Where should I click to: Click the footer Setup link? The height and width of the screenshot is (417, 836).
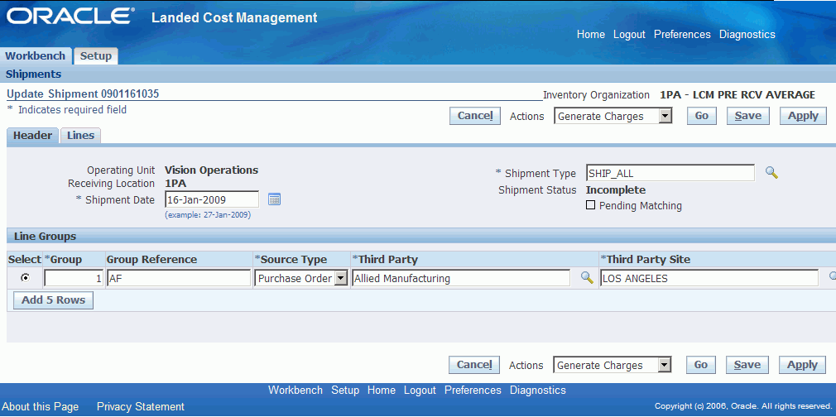tap(345, 391)
